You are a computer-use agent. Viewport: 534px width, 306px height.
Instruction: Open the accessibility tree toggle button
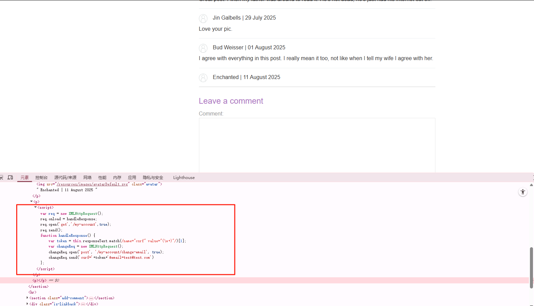[x=523, y=192]
